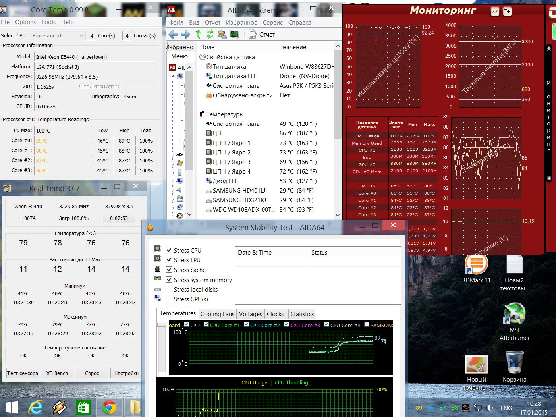The image size is (556, 417).
Task: Click the network tray icon
Action: tap(478, 408)
